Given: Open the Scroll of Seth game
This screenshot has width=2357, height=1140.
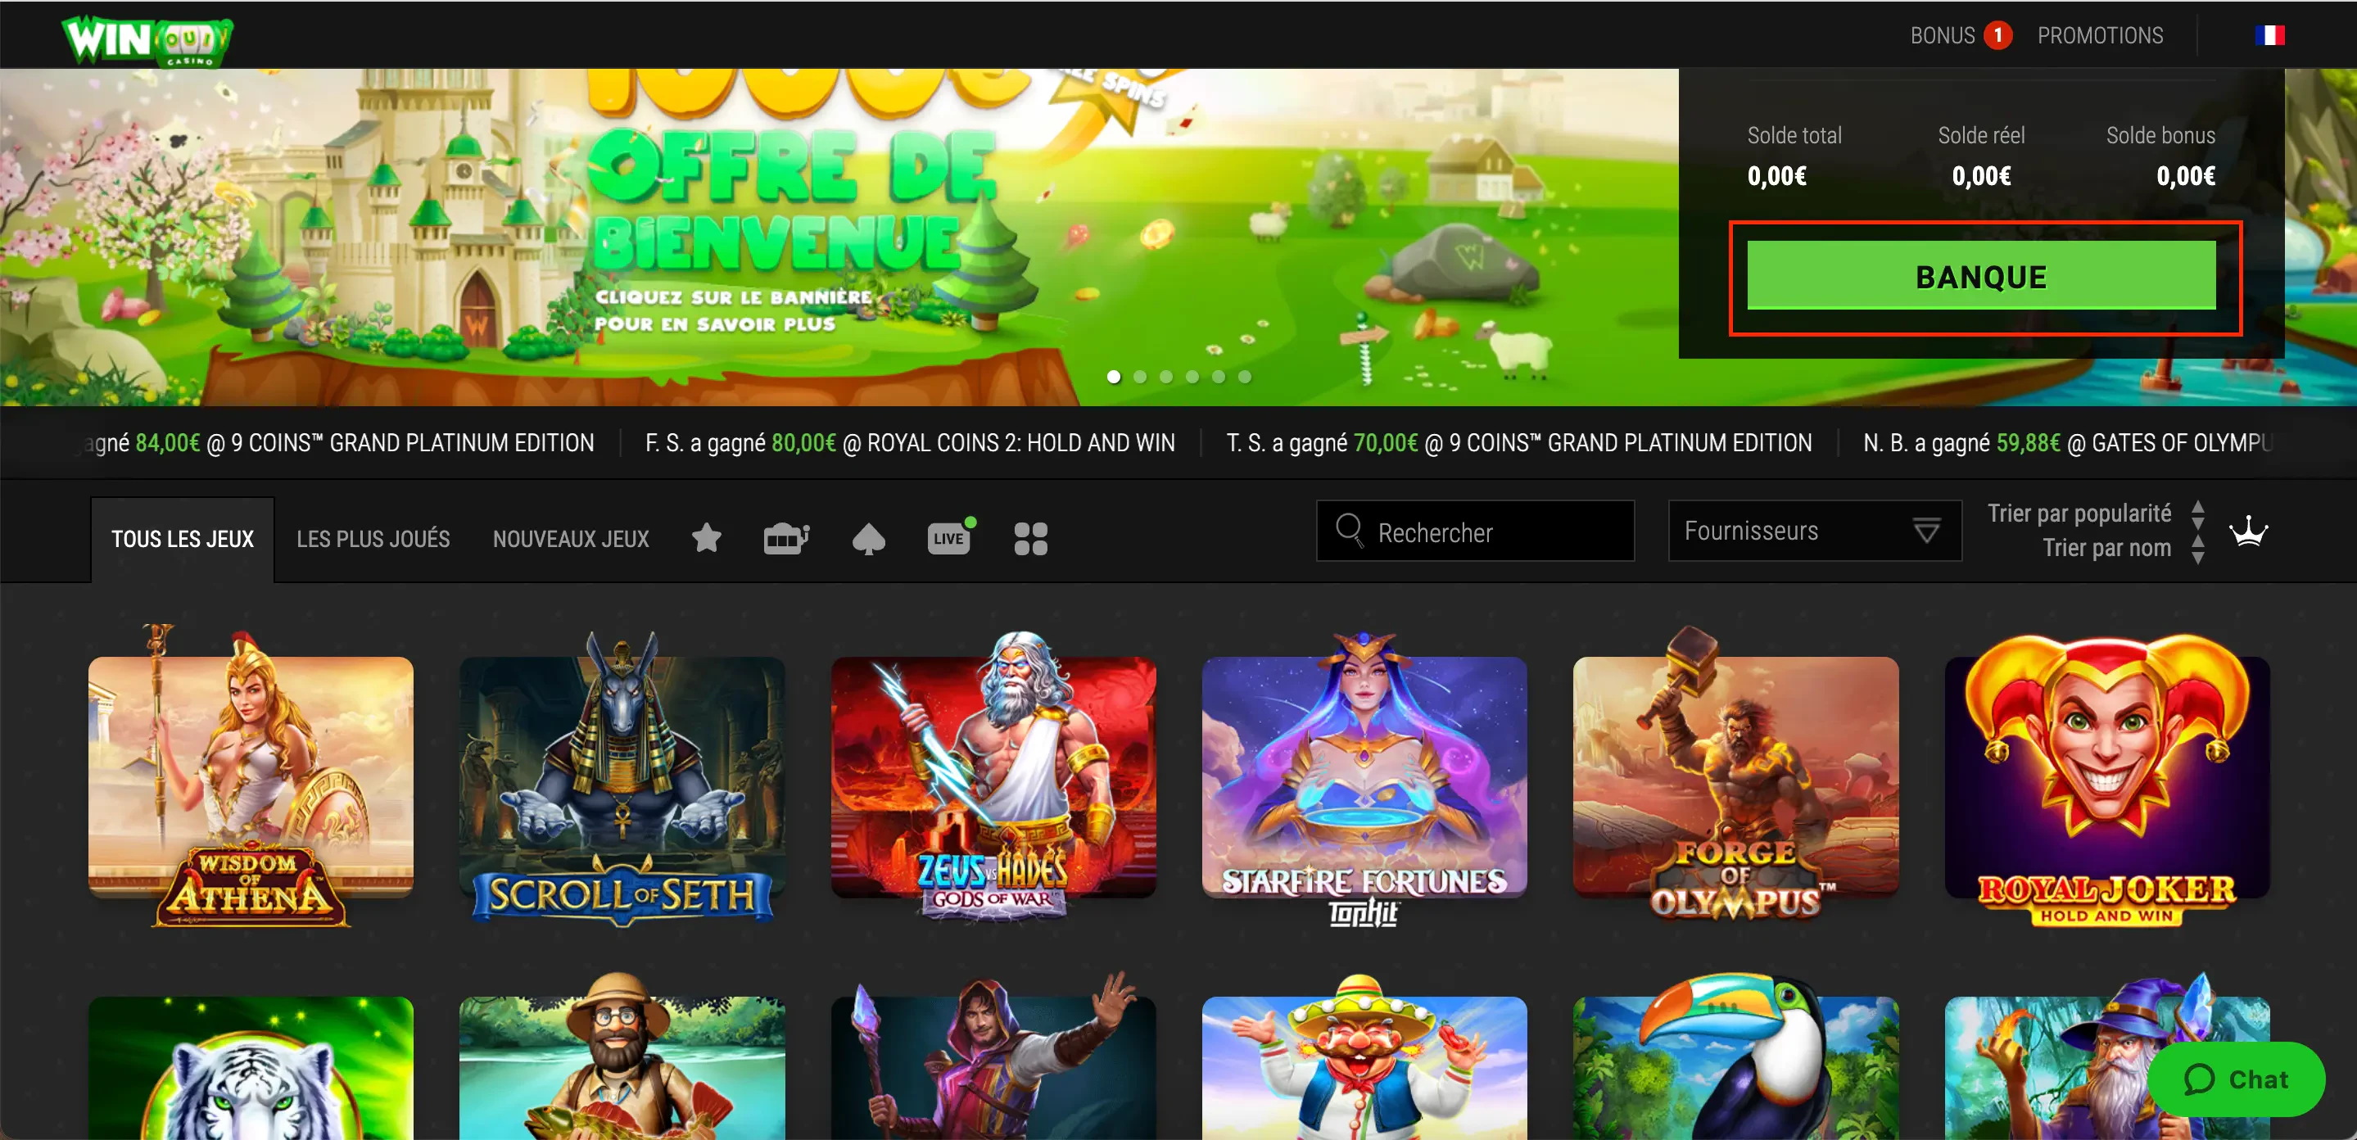Looking at the screenshot, I should point(622,778).
